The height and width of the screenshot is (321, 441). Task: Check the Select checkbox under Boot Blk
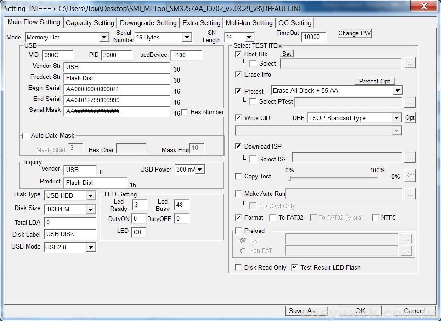click(x=253, y=63)
